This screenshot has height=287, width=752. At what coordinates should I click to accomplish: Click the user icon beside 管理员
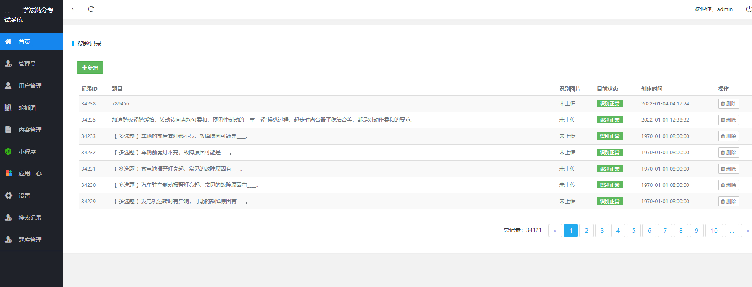8,64
